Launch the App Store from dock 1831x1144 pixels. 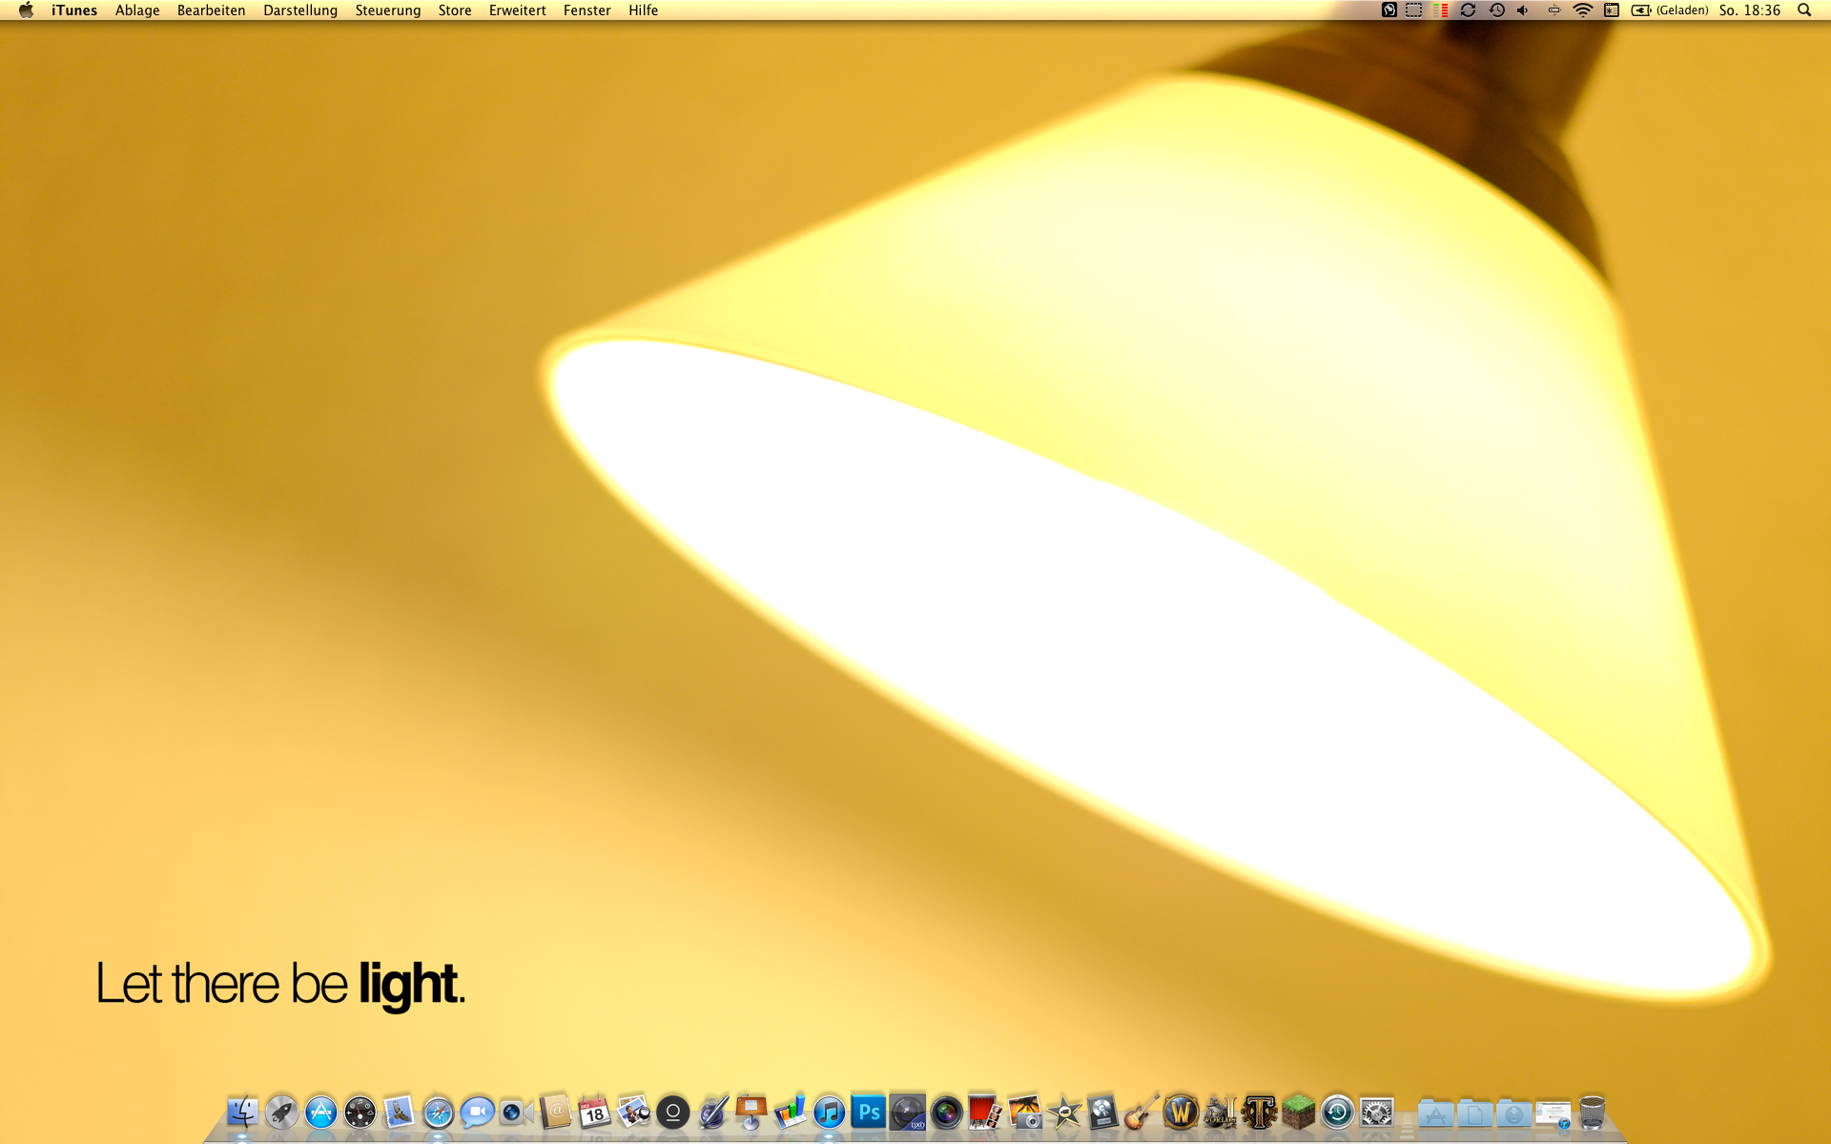click(x=320, y=1112)
